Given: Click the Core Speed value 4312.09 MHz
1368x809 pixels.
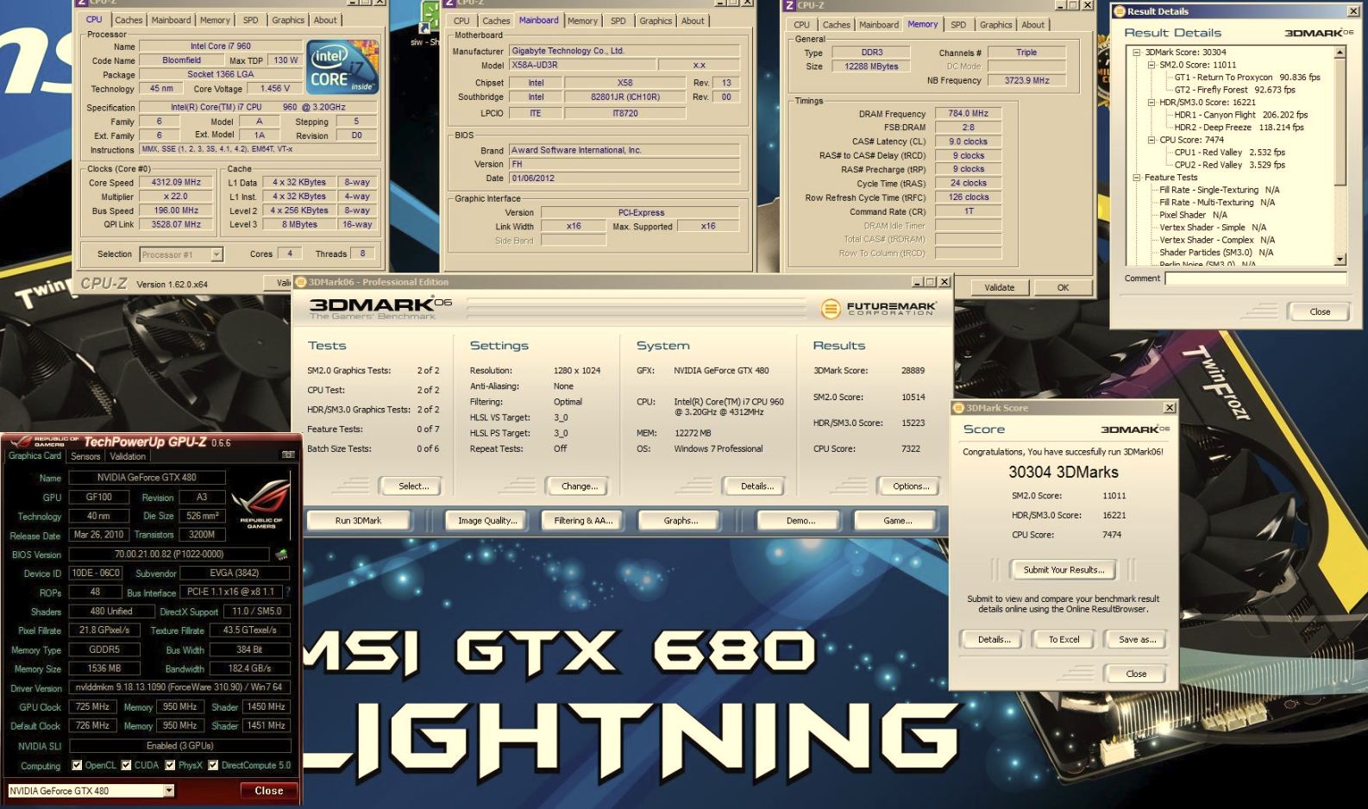Looking at the screenshot, I should (176, 183).
